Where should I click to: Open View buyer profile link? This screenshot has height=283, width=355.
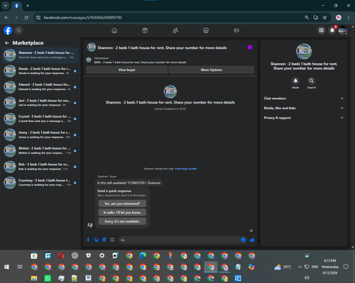click(186, 169)
